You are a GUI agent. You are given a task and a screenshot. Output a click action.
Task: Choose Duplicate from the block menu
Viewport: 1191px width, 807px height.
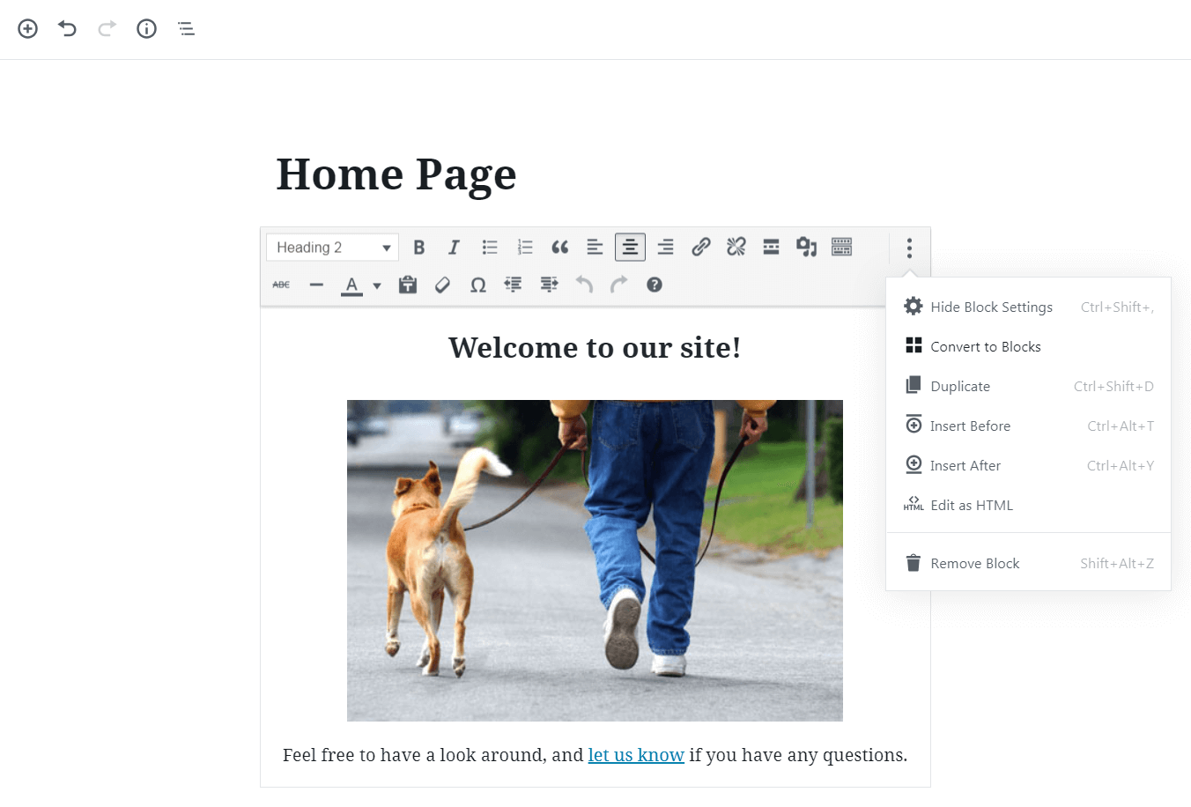tap(1028, 386)
